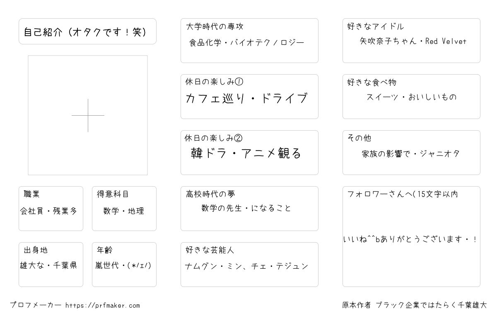Click the 好きな食べ物 field スイーツ
The width and height of the screenshot is (497, 311).
(411, 97)
